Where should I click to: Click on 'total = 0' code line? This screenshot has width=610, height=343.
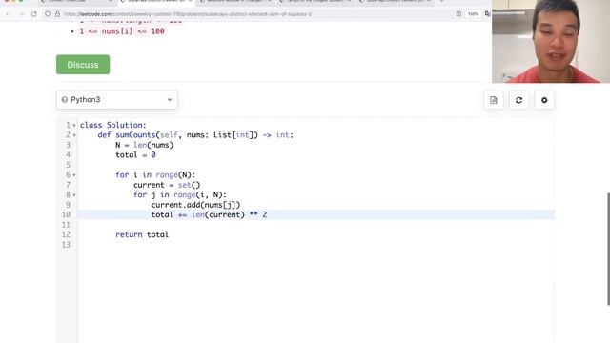(135, 154)
